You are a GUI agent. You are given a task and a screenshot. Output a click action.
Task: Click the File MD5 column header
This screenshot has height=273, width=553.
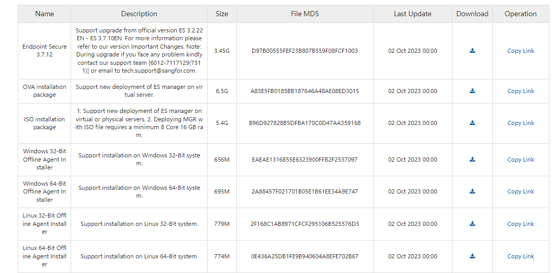click(304, 14)
